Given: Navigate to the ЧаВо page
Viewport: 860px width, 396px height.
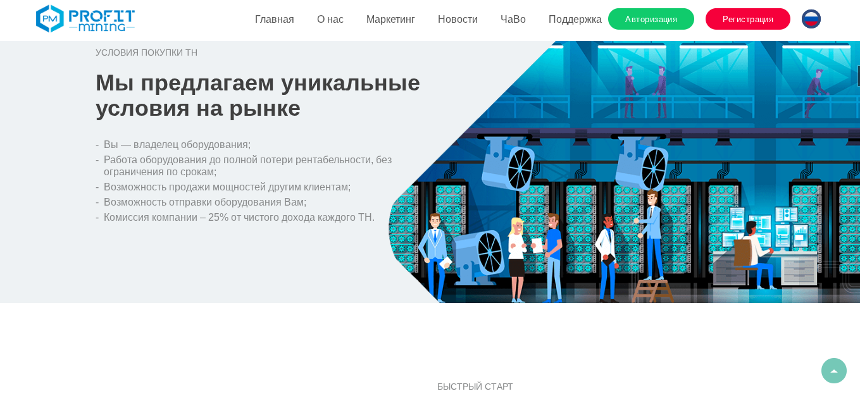Looking at the screenshot, I should click(513, 19).
